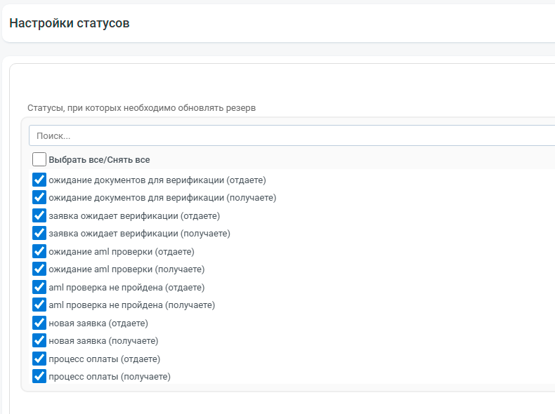Uncheck ожидание aml проверки (отдаете)

[x=39, y=251]
